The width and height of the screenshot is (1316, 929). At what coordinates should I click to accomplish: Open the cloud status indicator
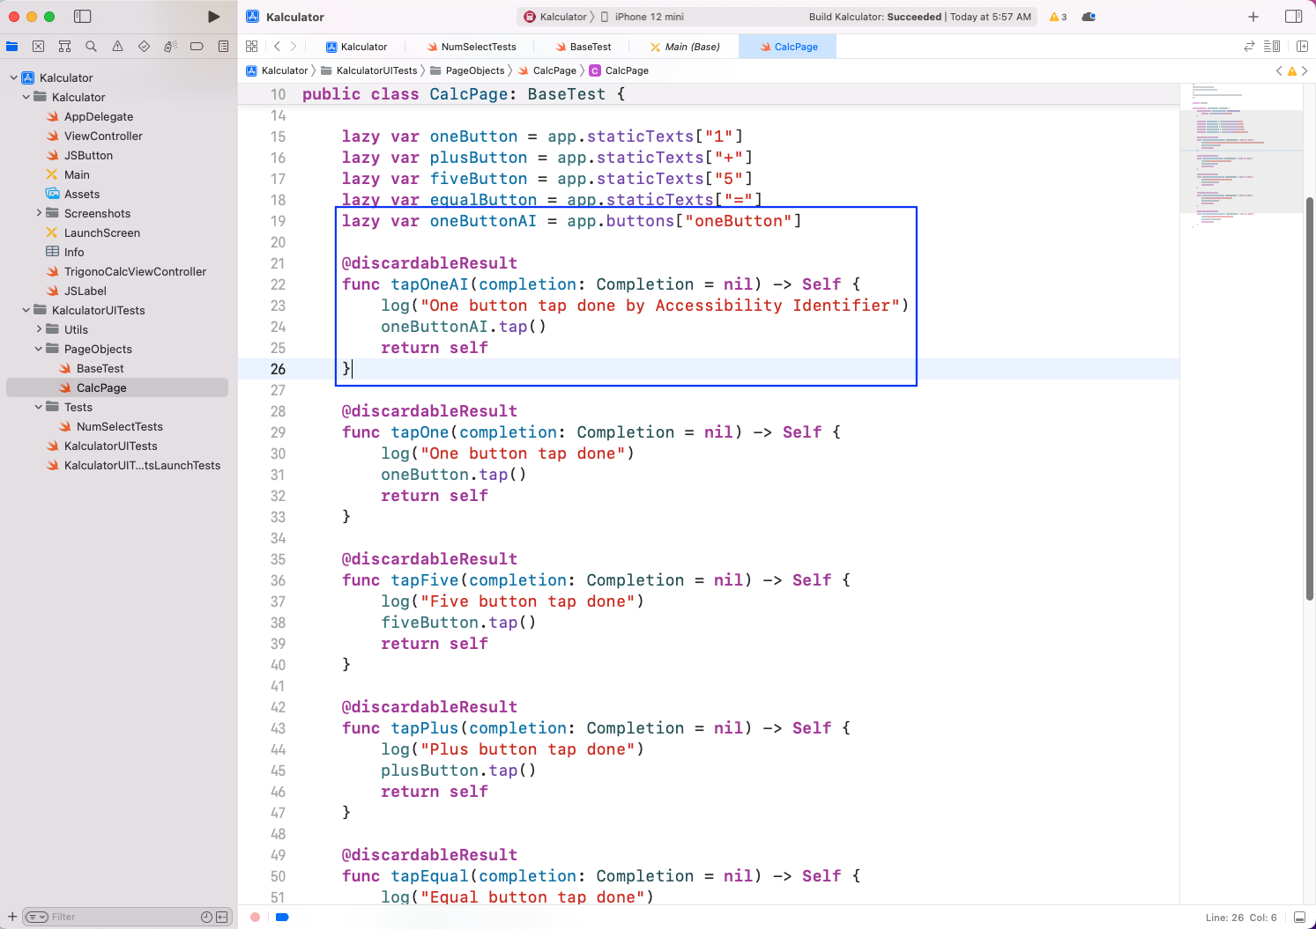(1089, 17)
